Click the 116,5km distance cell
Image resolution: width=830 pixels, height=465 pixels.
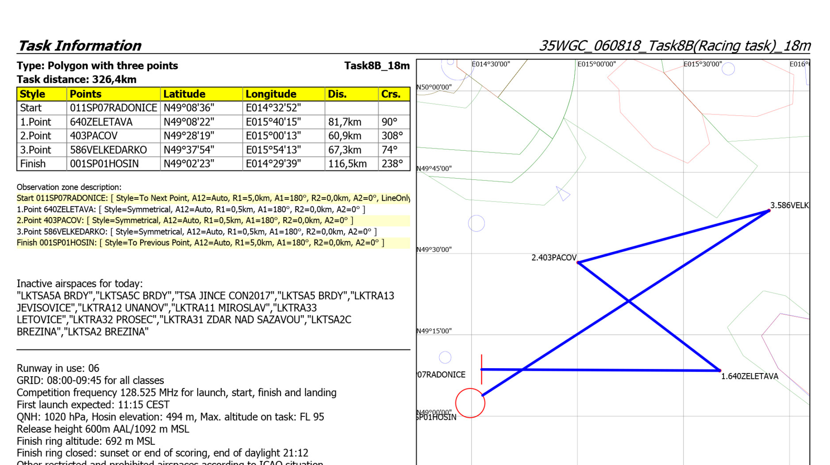pyautogui.click(x=347, y=164)
